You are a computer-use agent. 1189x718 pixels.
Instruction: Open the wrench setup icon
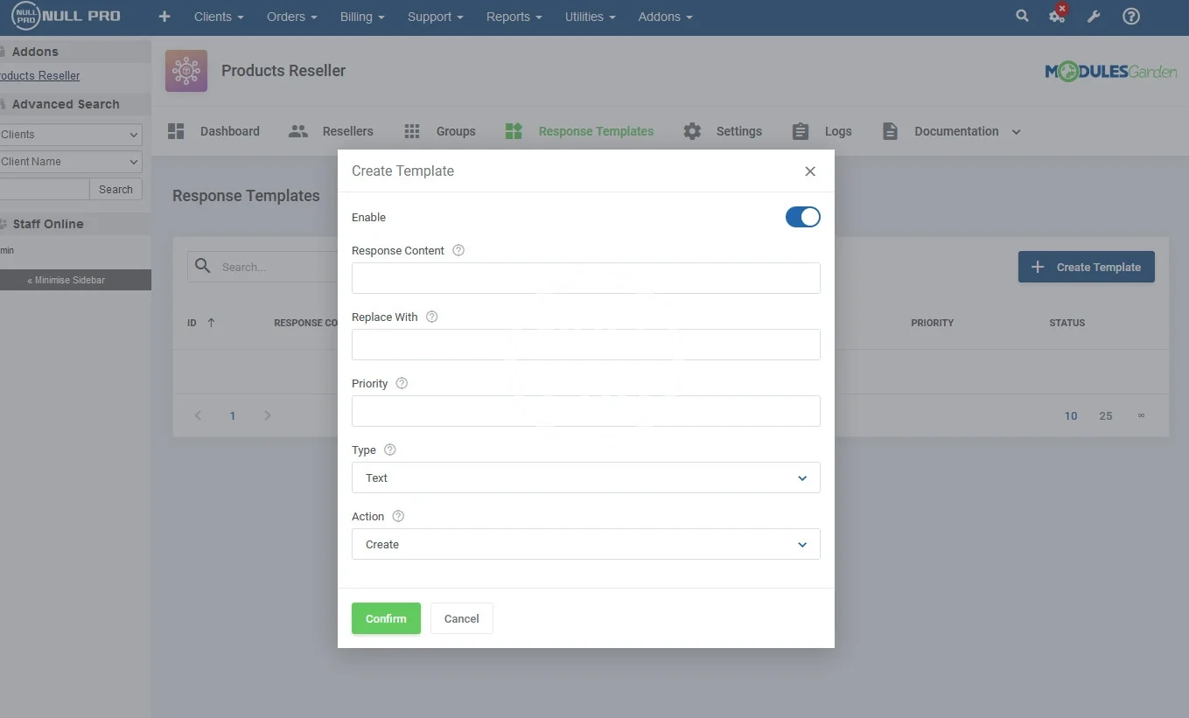(1094, 17)
